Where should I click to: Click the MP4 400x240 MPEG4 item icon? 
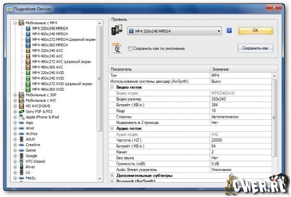tap(28, 34)
